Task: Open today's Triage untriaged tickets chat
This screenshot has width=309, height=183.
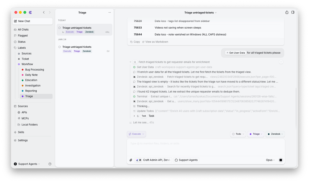Action: [84, 30]
